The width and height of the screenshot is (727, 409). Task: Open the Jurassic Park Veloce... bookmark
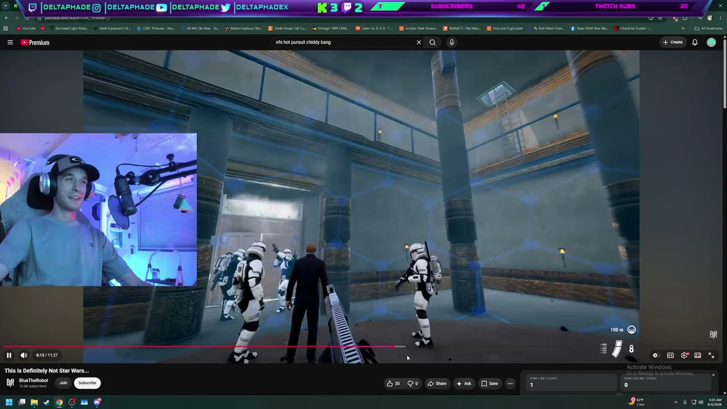coord(419,28)
